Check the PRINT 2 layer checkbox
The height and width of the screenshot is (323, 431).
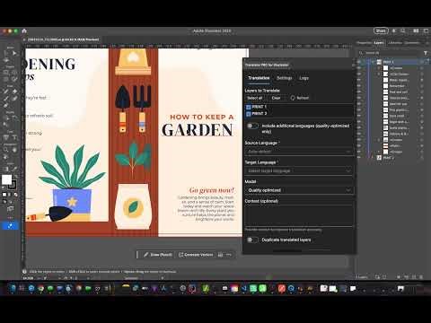coord(248,114)
